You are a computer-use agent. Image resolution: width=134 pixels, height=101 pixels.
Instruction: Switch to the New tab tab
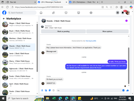coord(21,2)
